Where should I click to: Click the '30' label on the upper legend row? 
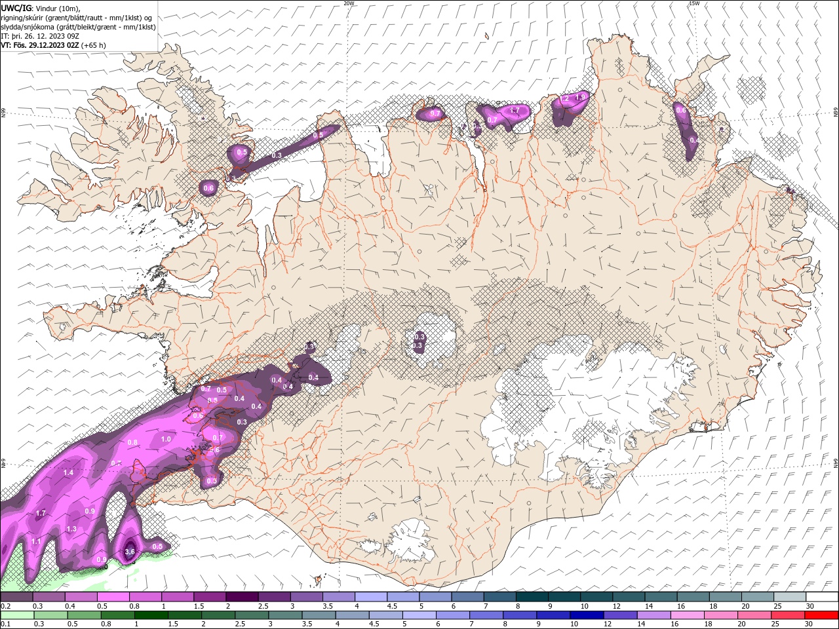pyautogui.click(x=810, y=606)
